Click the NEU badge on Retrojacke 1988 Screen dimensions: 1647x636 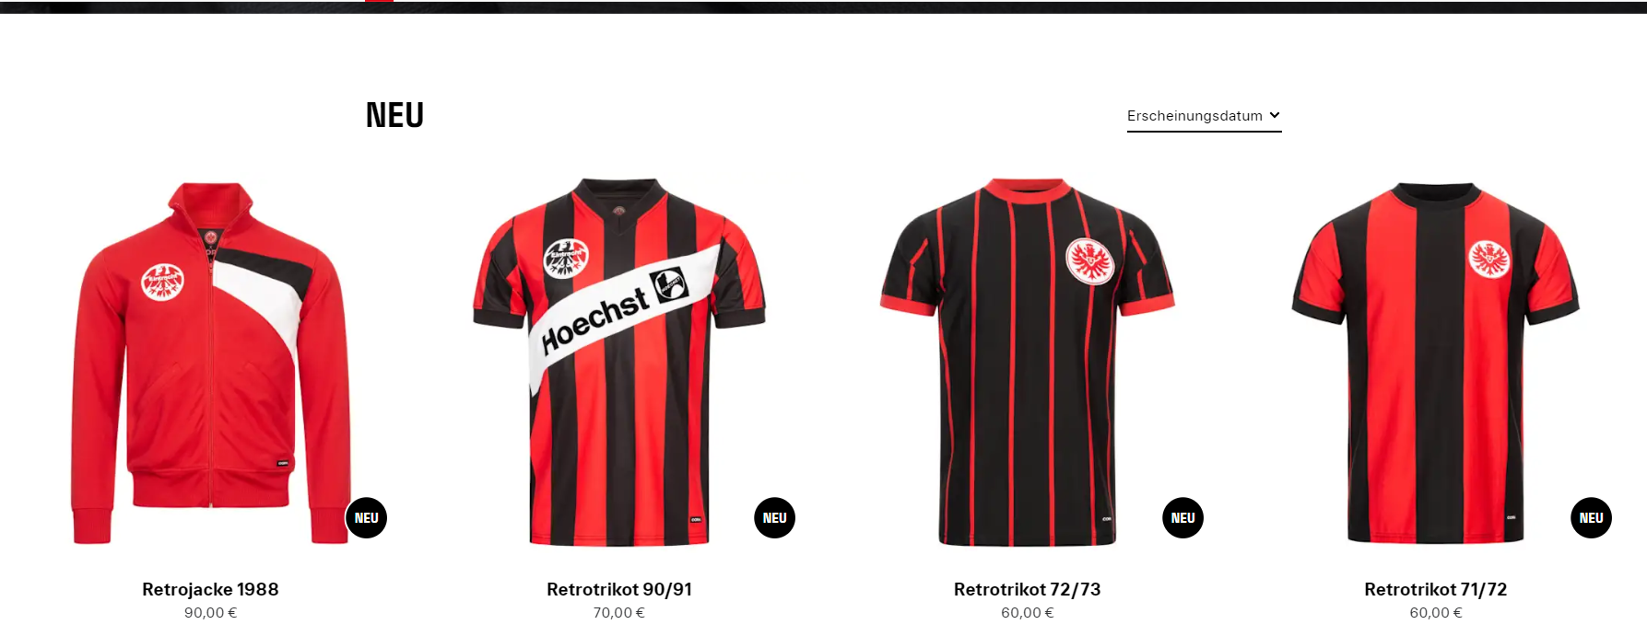[366, 518]
